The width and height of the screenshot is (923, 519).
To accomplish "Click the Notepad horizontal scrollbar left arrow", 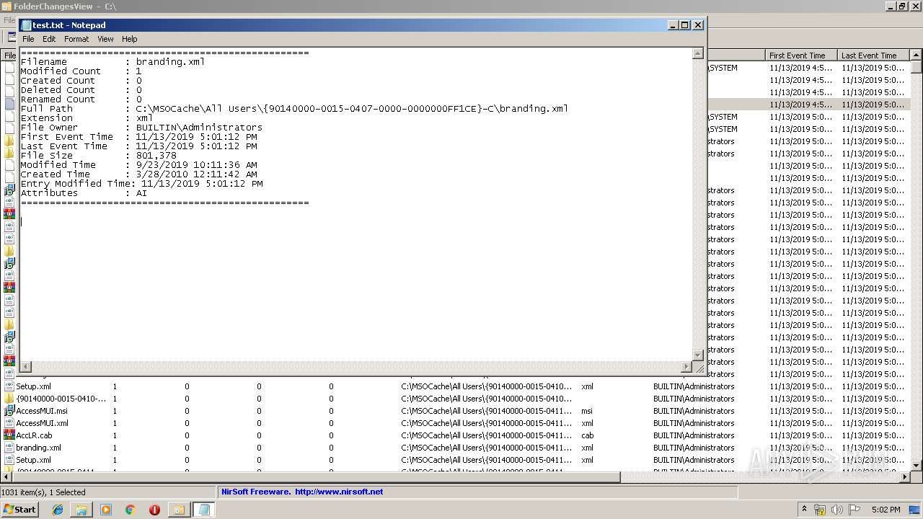I will [26, 367].
